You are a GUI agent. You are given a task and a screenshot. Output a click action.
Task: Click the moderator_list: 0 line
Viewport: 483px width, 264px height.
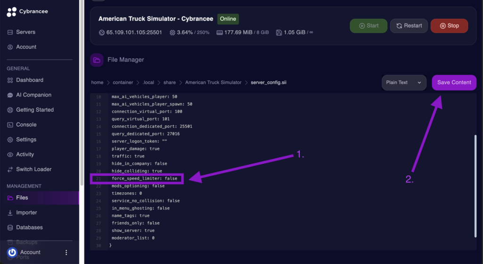pyautogui.click(x=133, y=238)
